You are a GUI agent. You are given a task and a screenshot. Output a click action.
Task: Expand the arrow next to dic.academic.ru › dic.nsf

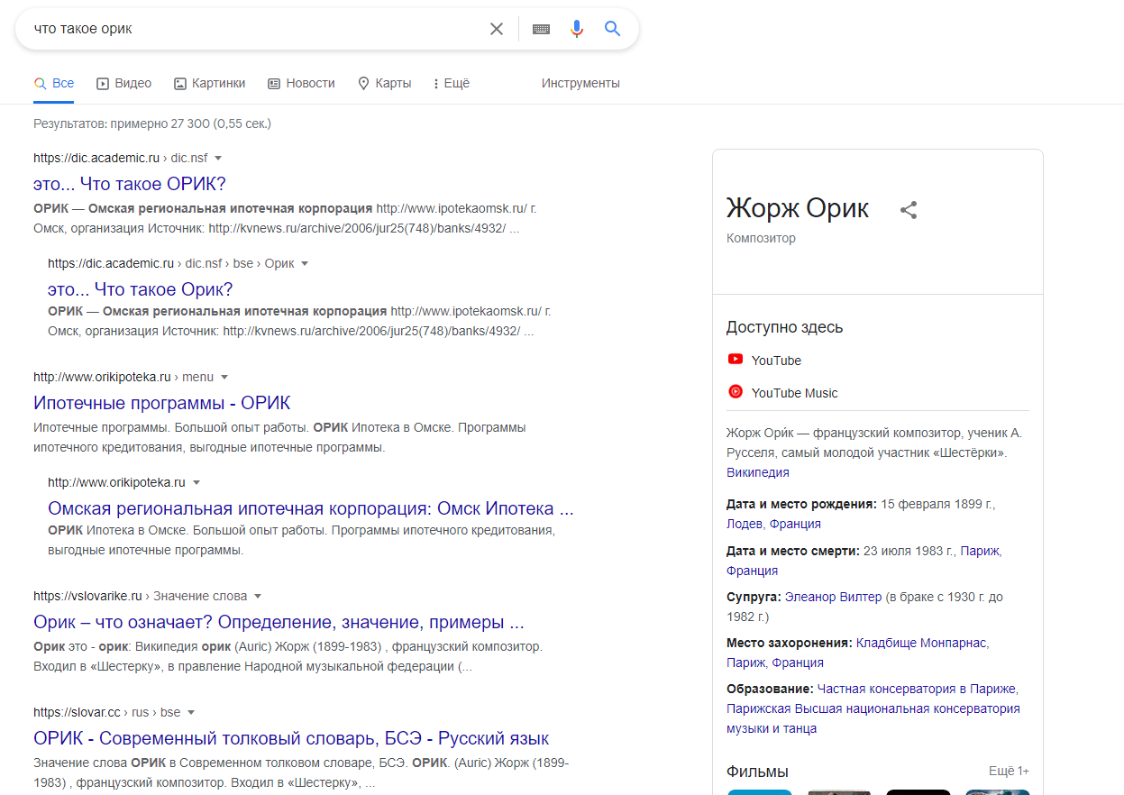[x=218, y=158]
